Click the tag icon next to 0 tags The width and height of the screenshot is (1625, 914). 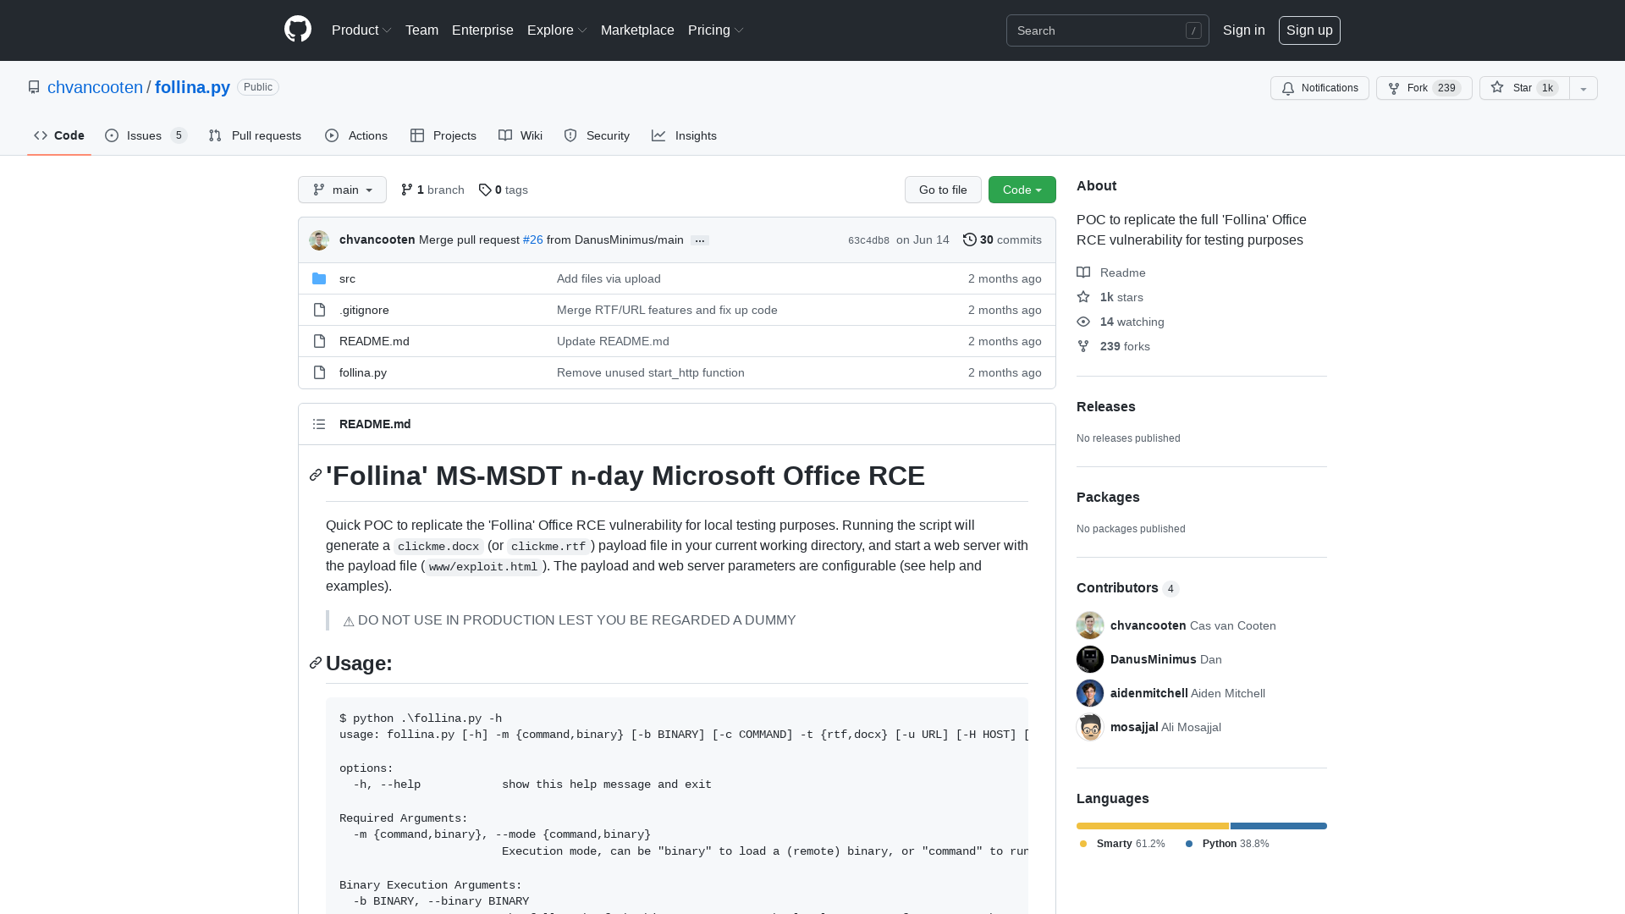coord(485,190)
